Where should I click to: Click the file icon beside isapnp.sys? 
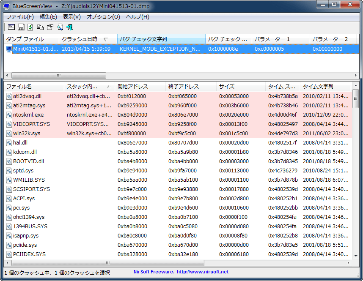point(9,236)
